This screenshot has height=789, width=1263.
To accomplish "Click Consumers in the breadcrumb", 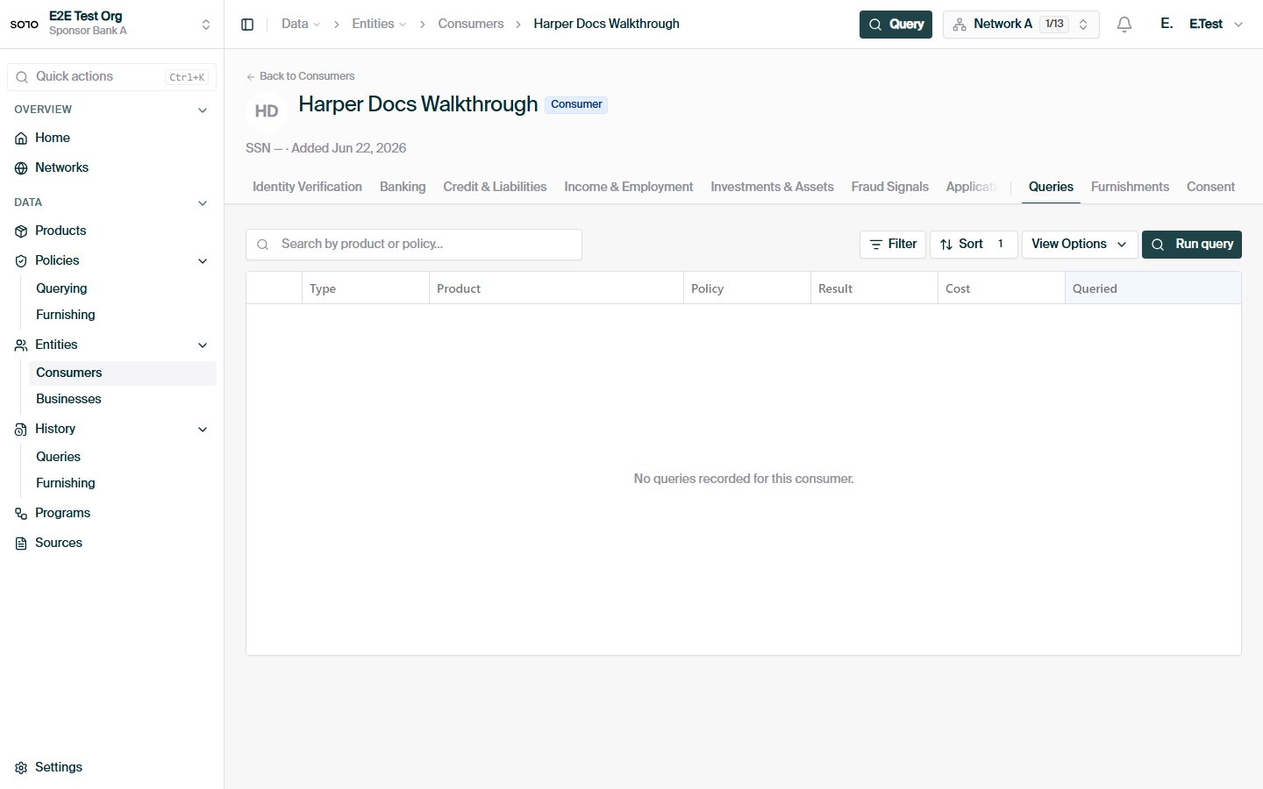I will (x=471, y=25).
